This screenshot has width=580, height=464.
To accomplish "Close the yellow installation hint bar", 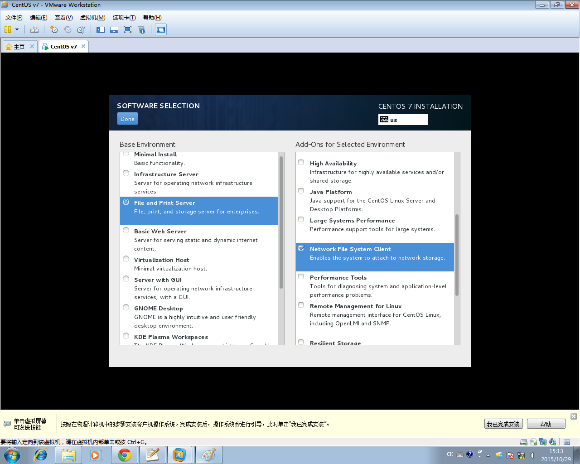I will [x=574, y=416].
